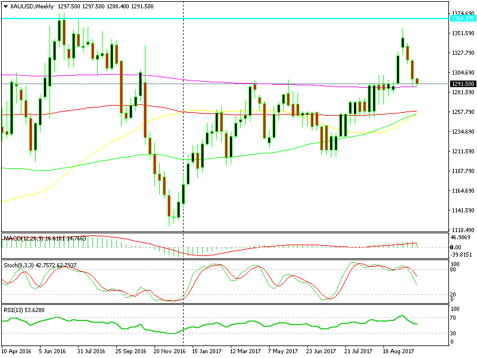Click the MACD 0.00 level label
The width and height of the screenshot is (477, 358).
pos(456,248)
